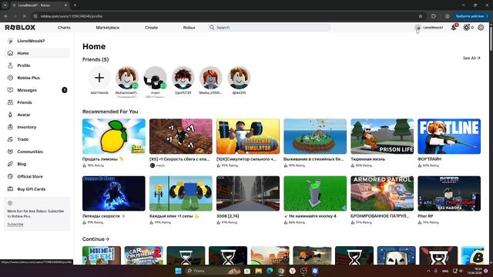
Task: Click the browser back arrow
Action: [6, 16]
